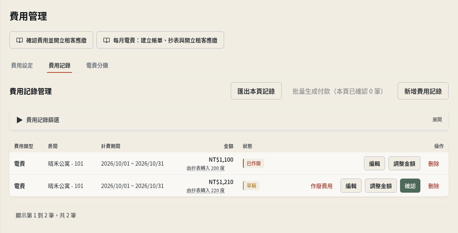Open the 電費分攤 tab
Image resolution: width=458 pixels, height=233 pixels.
(x=97, y=65)
